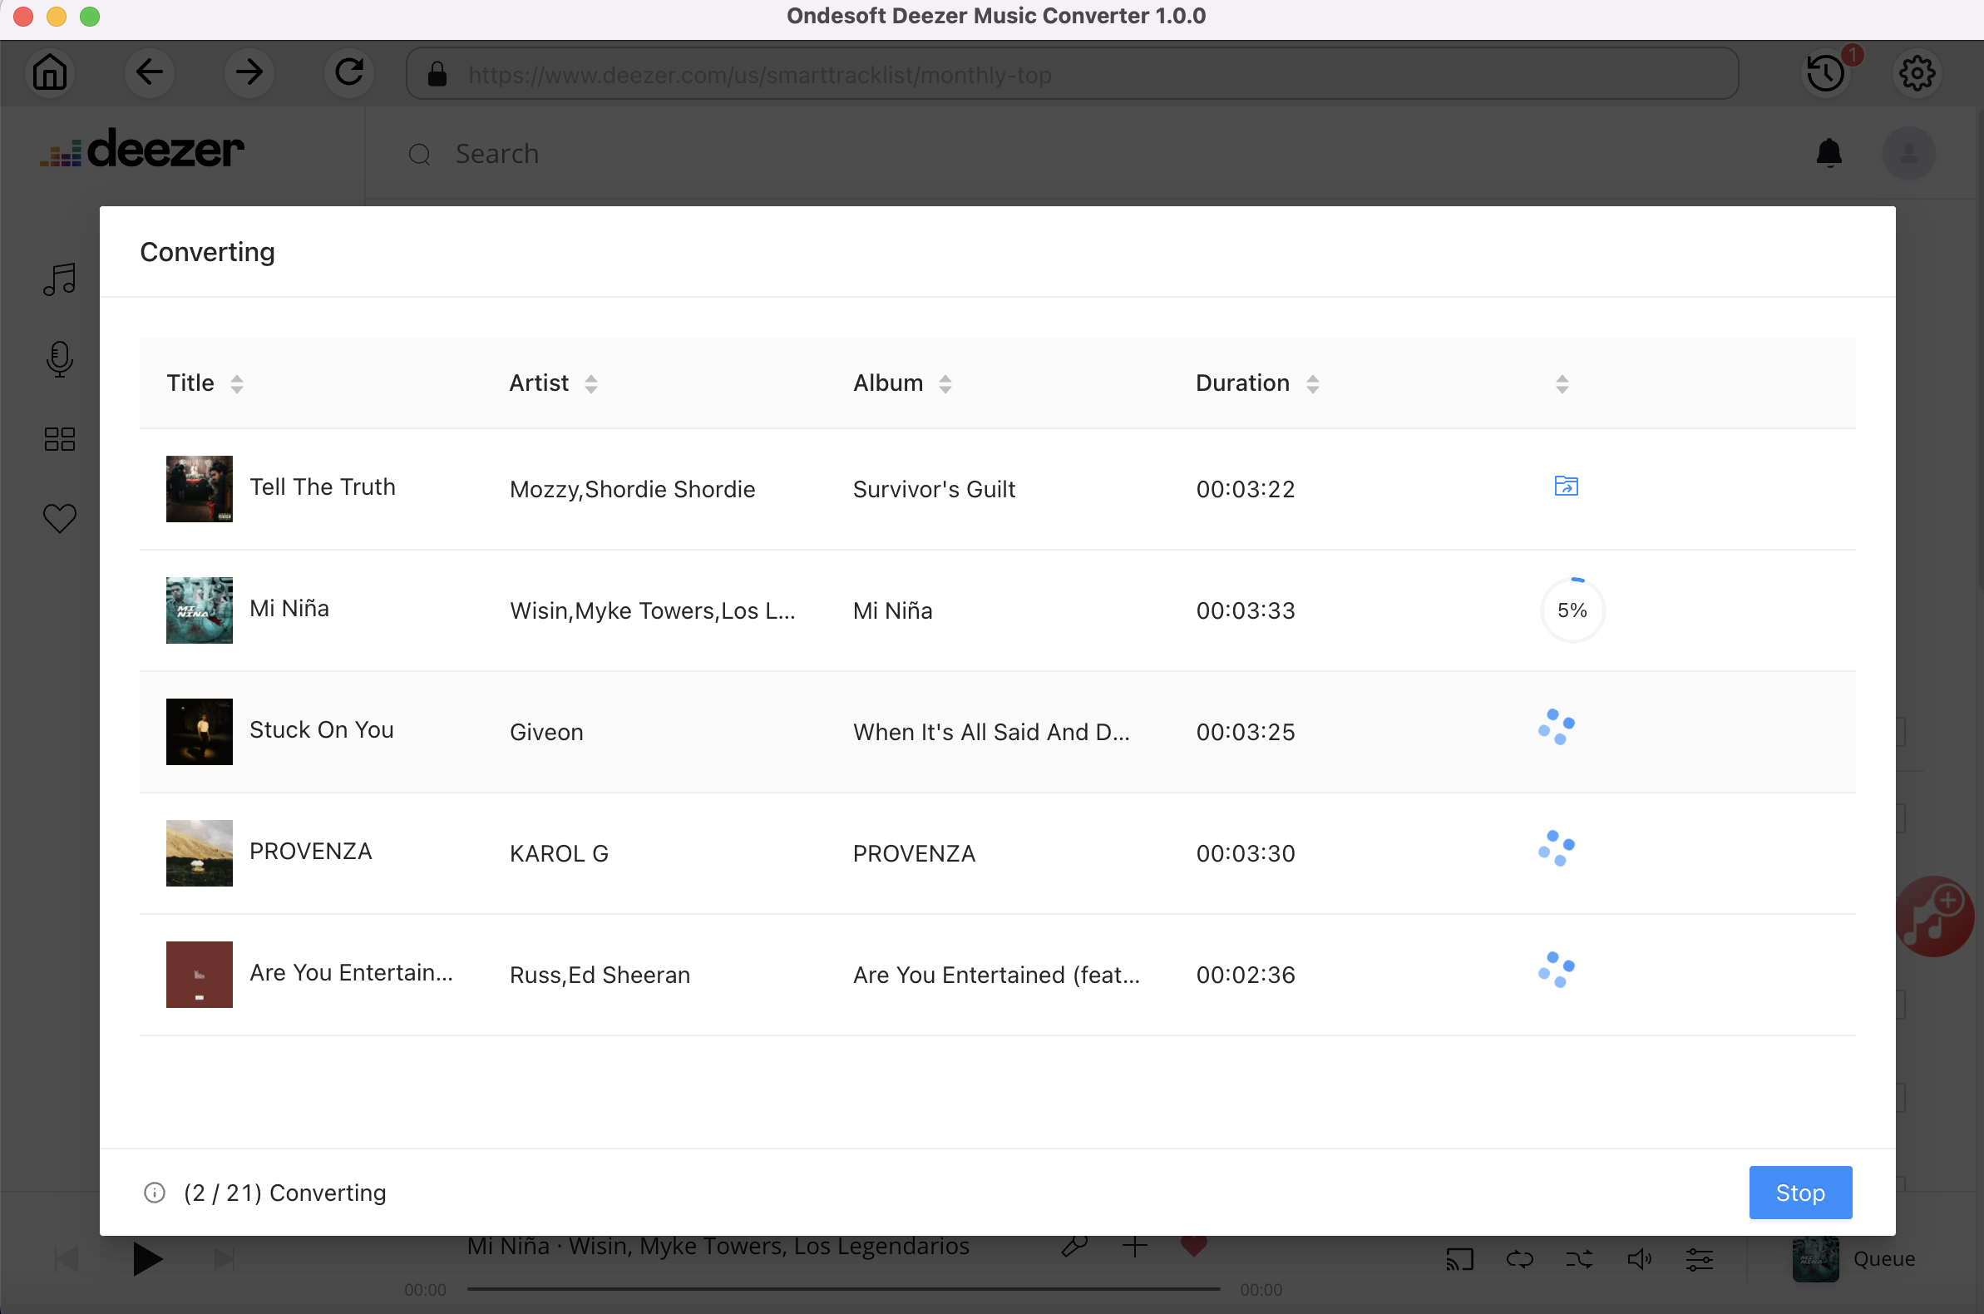Image resolution: width=1984 pixels, height=1314 pixels.
Task: Toggle the last column sort indicator
Action: (1562, 384)
